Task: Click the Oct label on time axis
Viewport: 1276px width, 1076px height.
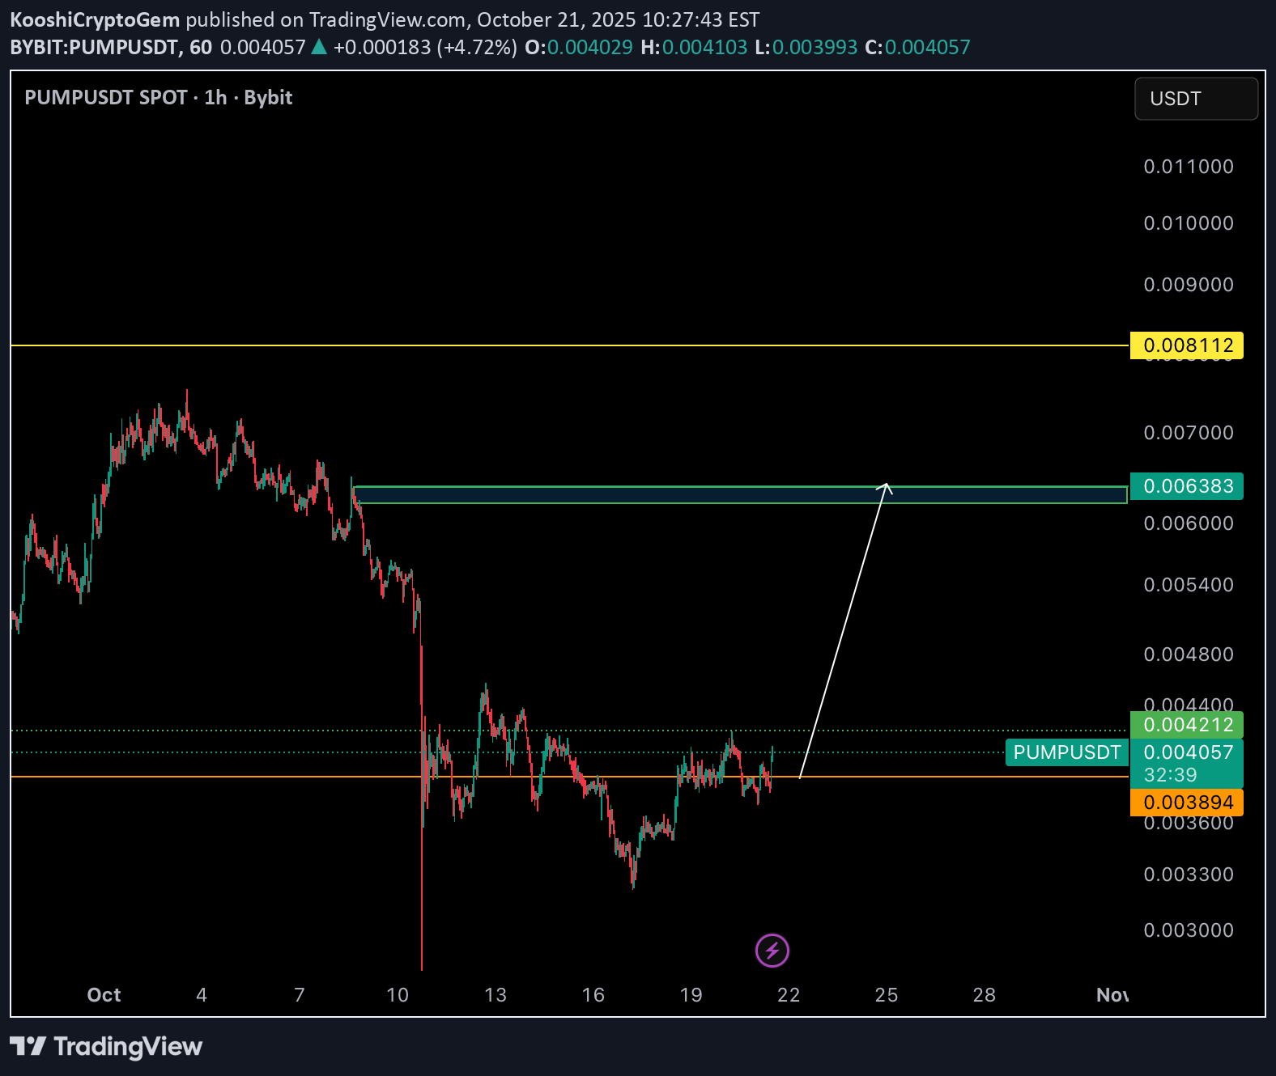Action: [104, 995]
